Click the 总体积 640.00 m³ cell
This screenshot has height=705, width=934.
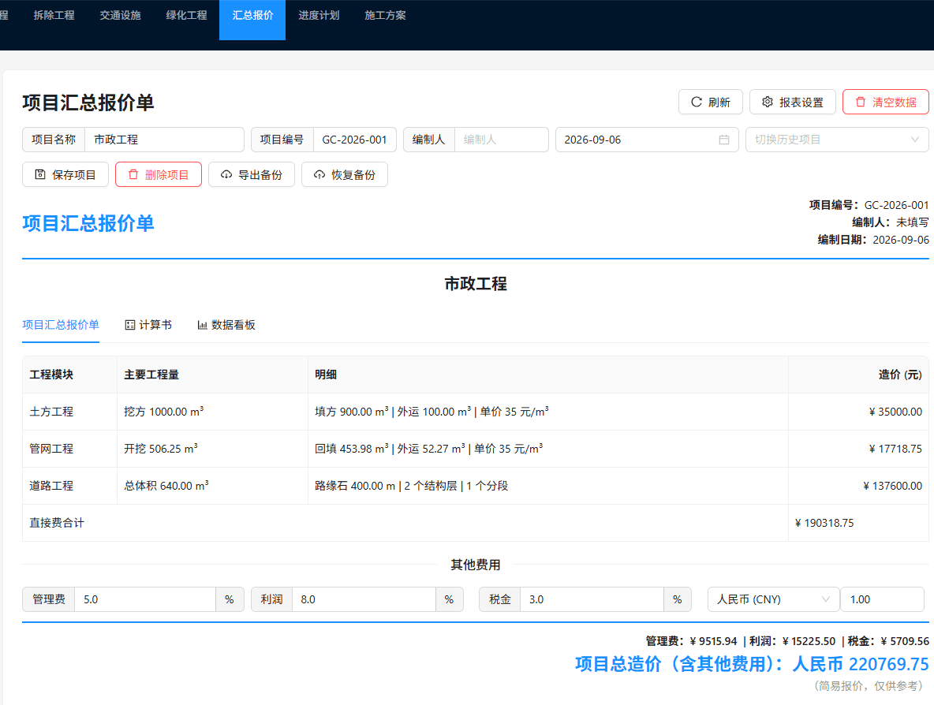[x=212, y=485]
